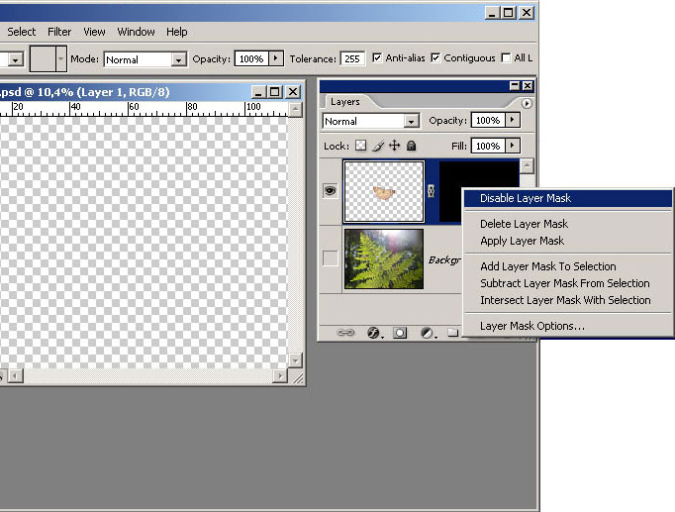
Task: Open the View menu
Action: click(x=94, y=32)
